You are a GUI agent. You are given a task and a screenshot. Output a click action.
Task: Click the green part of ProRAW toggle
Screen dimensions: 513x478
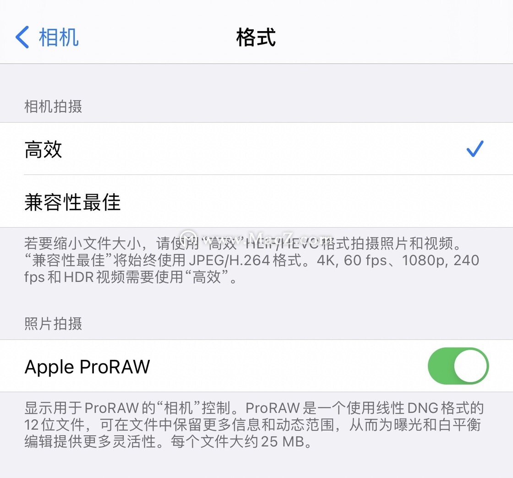[x=441, y=366]
